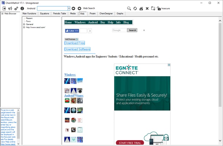Click Android in website navigation bar
The width and height of the screenshot is (223, 146).
[93, 22]
